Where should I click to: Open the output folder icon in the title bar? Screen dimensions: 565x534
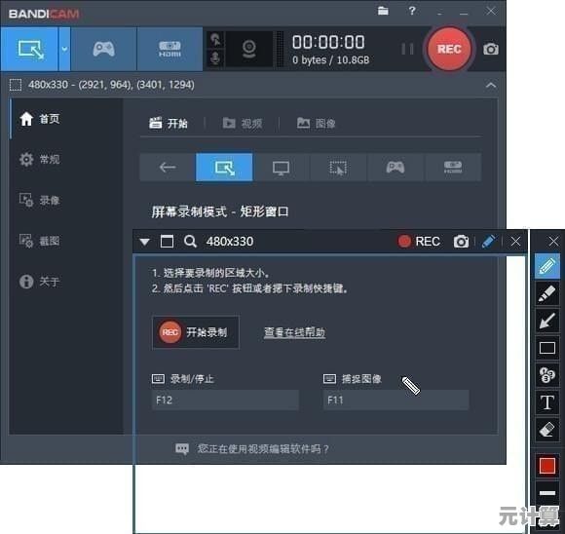click(x=383, y=11)
